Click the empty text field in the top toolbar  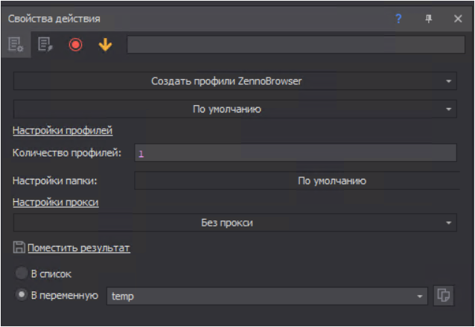(295, 45)
